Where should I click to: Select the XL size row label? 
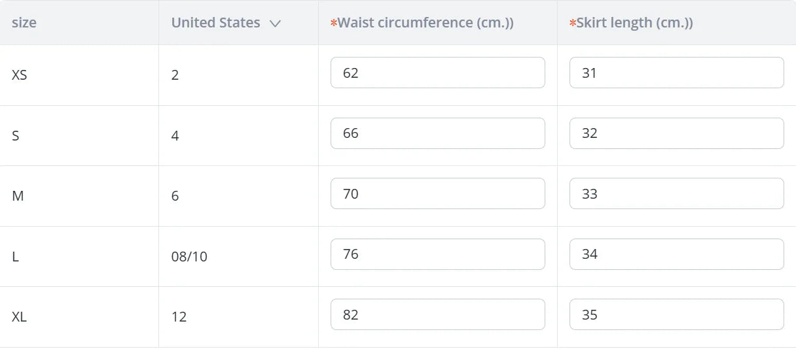[20, 317]
